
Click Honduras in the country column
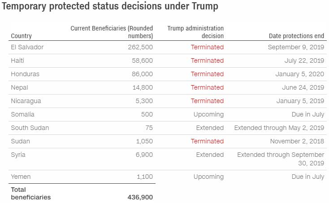point(25,74)
